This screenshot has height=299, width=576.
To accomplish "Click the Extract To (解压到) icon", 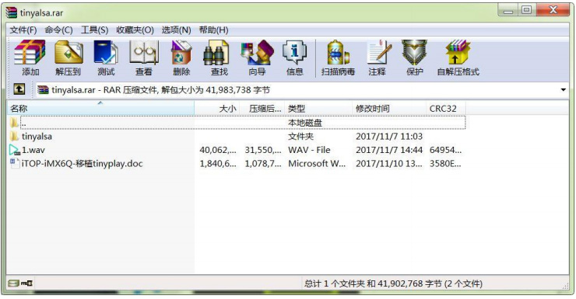I will (x=68, y=53).
